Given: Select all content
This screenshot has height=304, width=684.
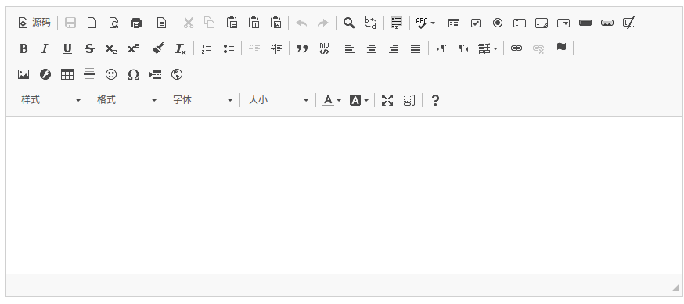Looking at the screenshot, I should point(397,23).
